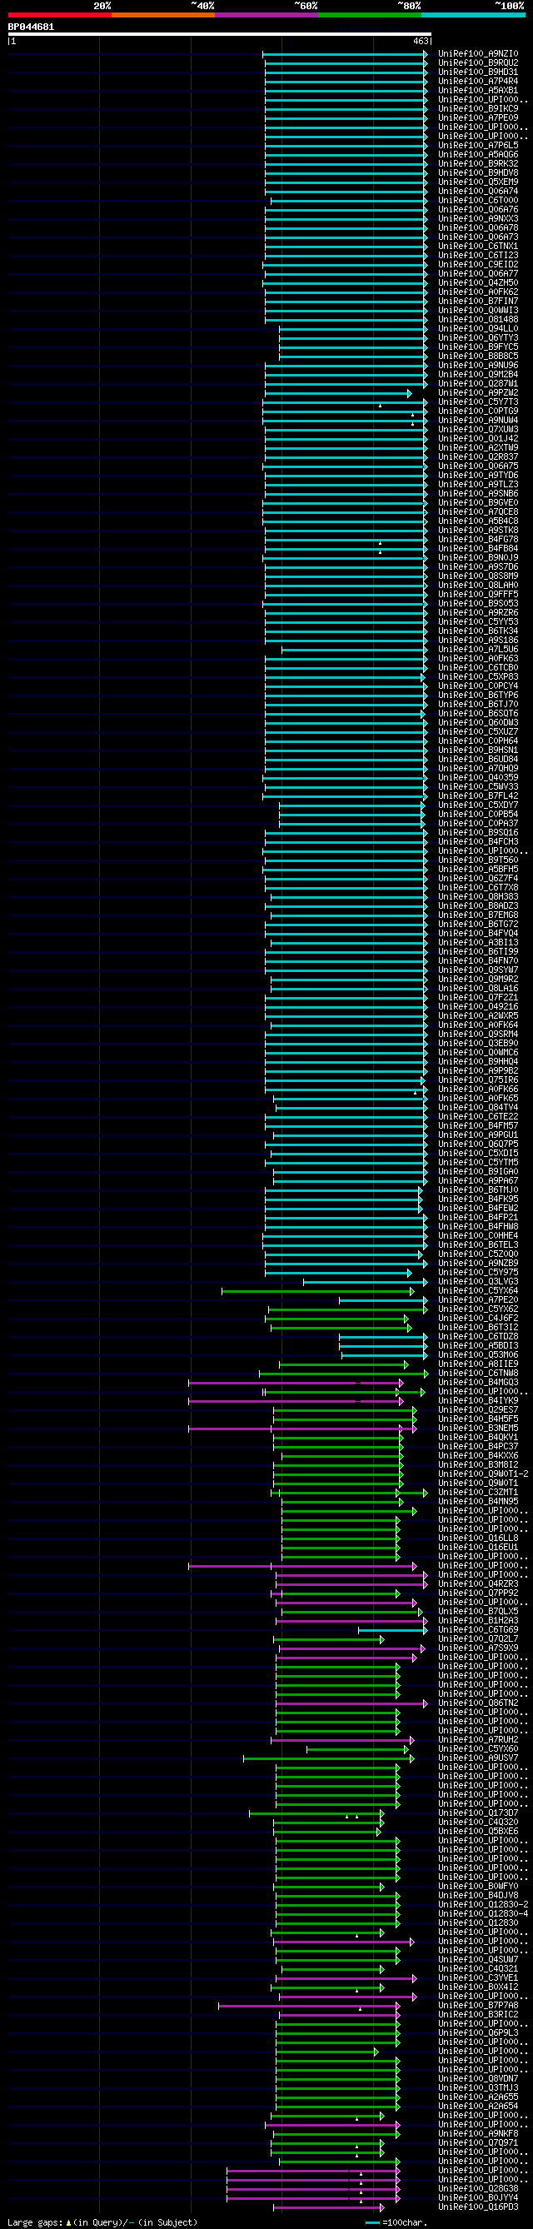Click the label UniRef100_A7PE09
The width and height of the screenshot is (533, 2229).
click(x=479, y=117)
